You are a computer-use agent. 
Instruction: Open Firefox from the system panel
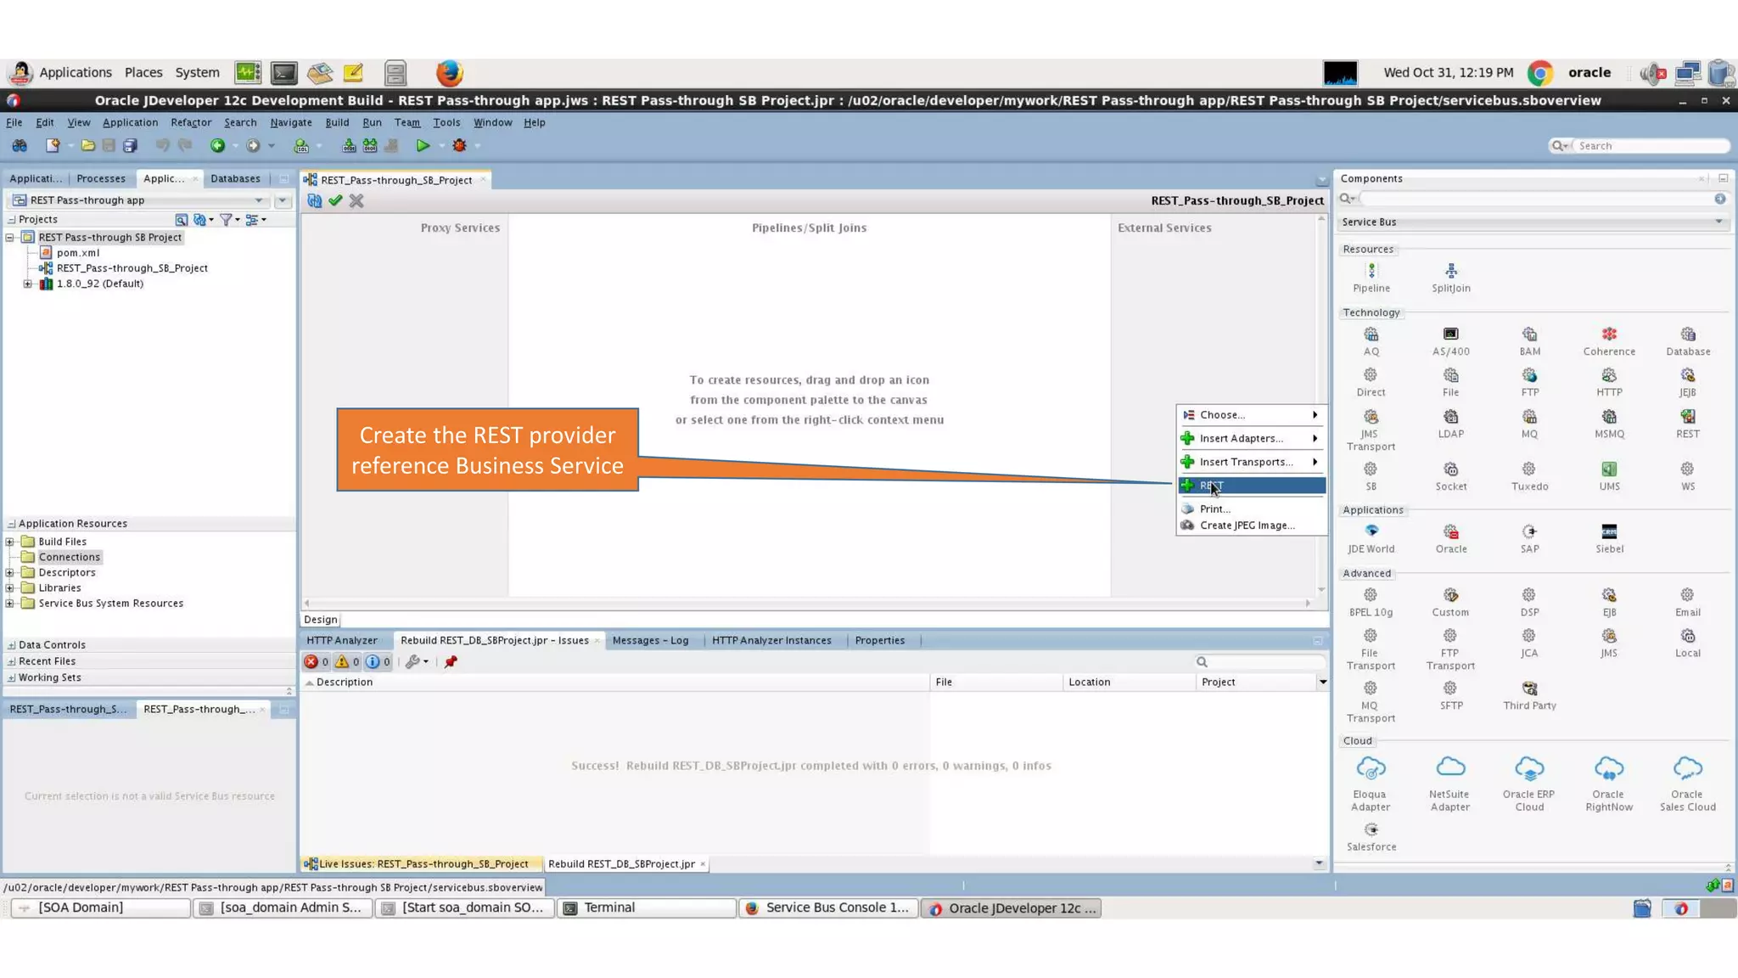pyautogui.click(x=449, y=73)
